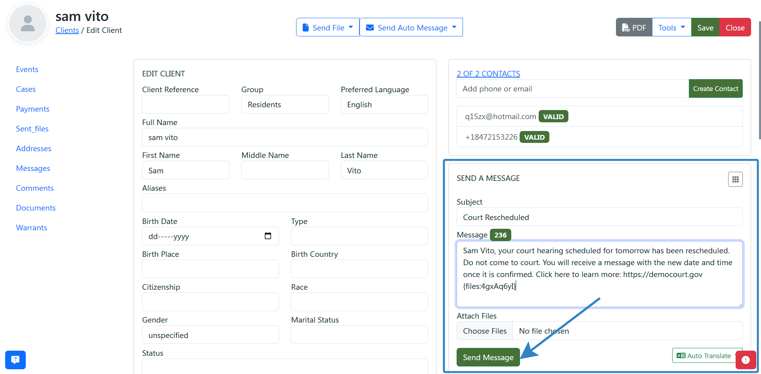
Task: Click the VALID badge beside the phone number
Action: (534, 137)
